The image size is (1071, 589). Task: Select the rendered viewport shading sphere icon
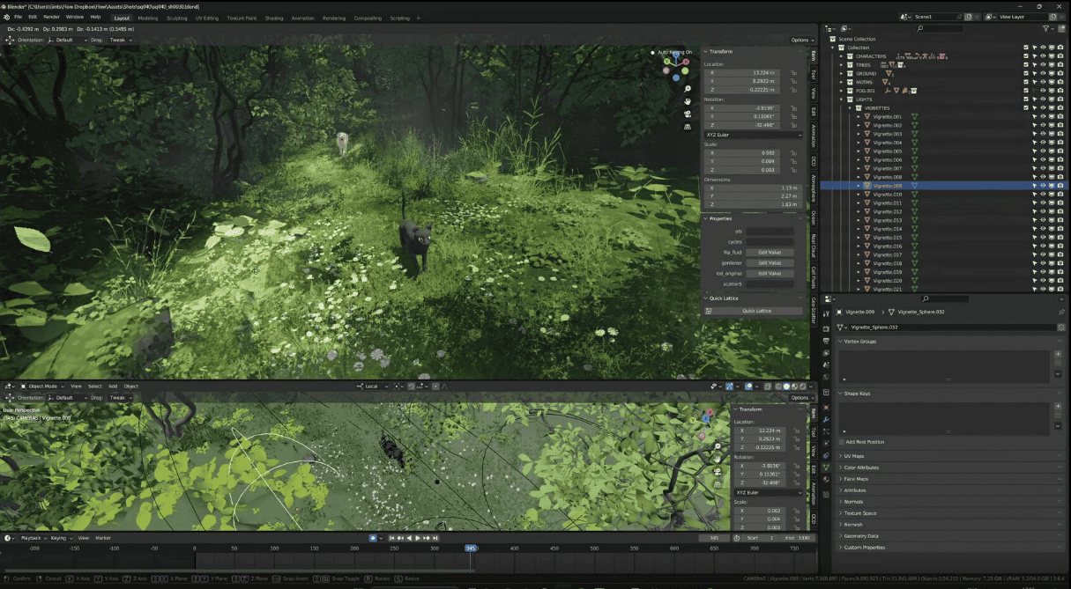point(801,387)
